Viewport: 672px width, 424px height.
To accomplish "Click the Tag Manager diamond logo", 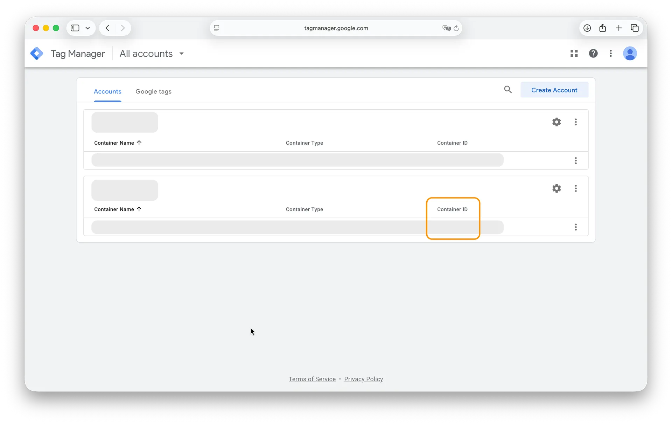I will click(37, 53).
